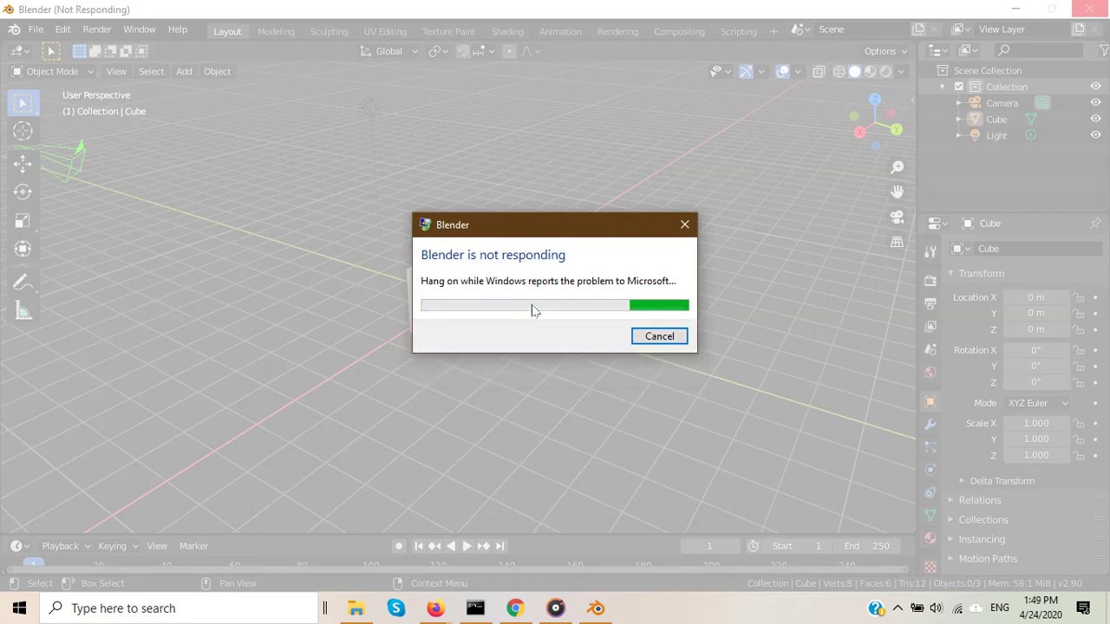This screenshot has height=624, width=1110.
Task: Click the Windows search box
Action: pos(180,608)
